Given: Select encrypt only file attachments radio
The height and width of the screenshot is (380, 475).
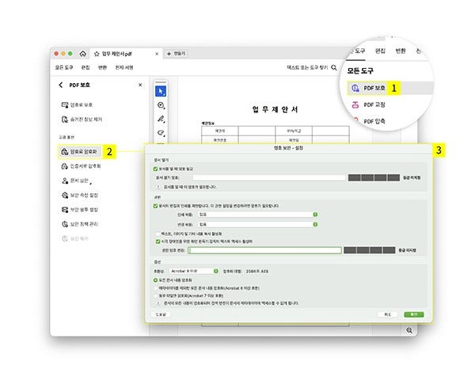Looking at the screenshot, I should (x=156, y=295).
